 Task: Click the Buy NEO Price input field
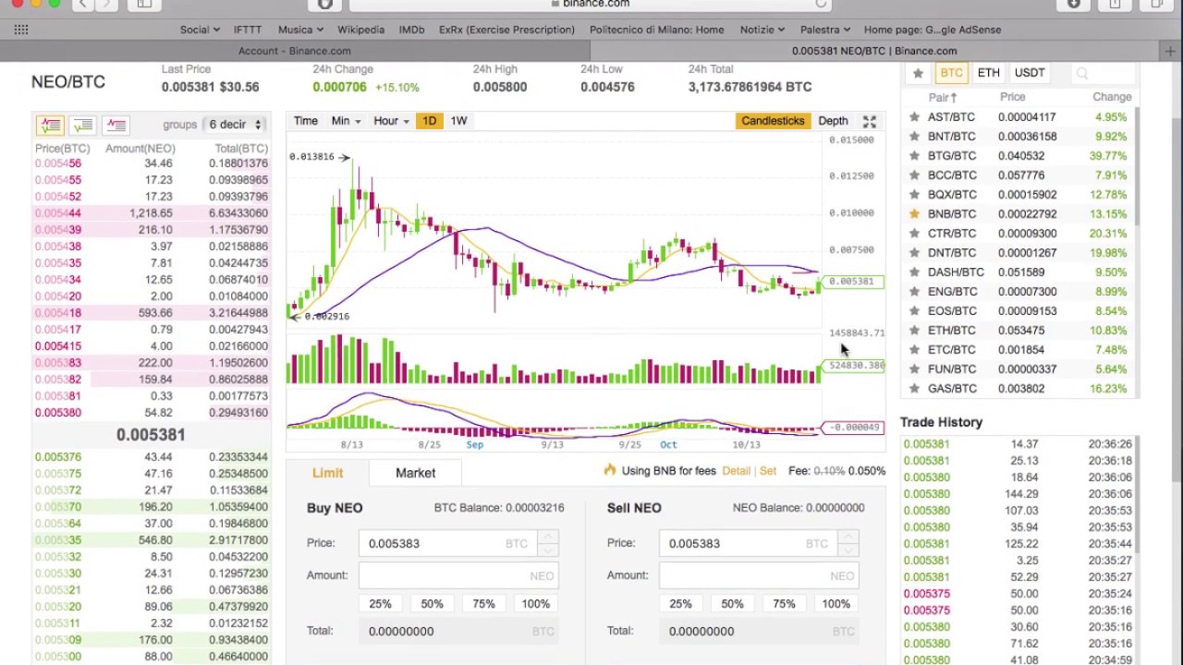click(448, 543)
